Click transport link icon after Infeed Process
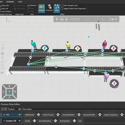The width and height of the screenshot is (125, 125). [58, 114]
